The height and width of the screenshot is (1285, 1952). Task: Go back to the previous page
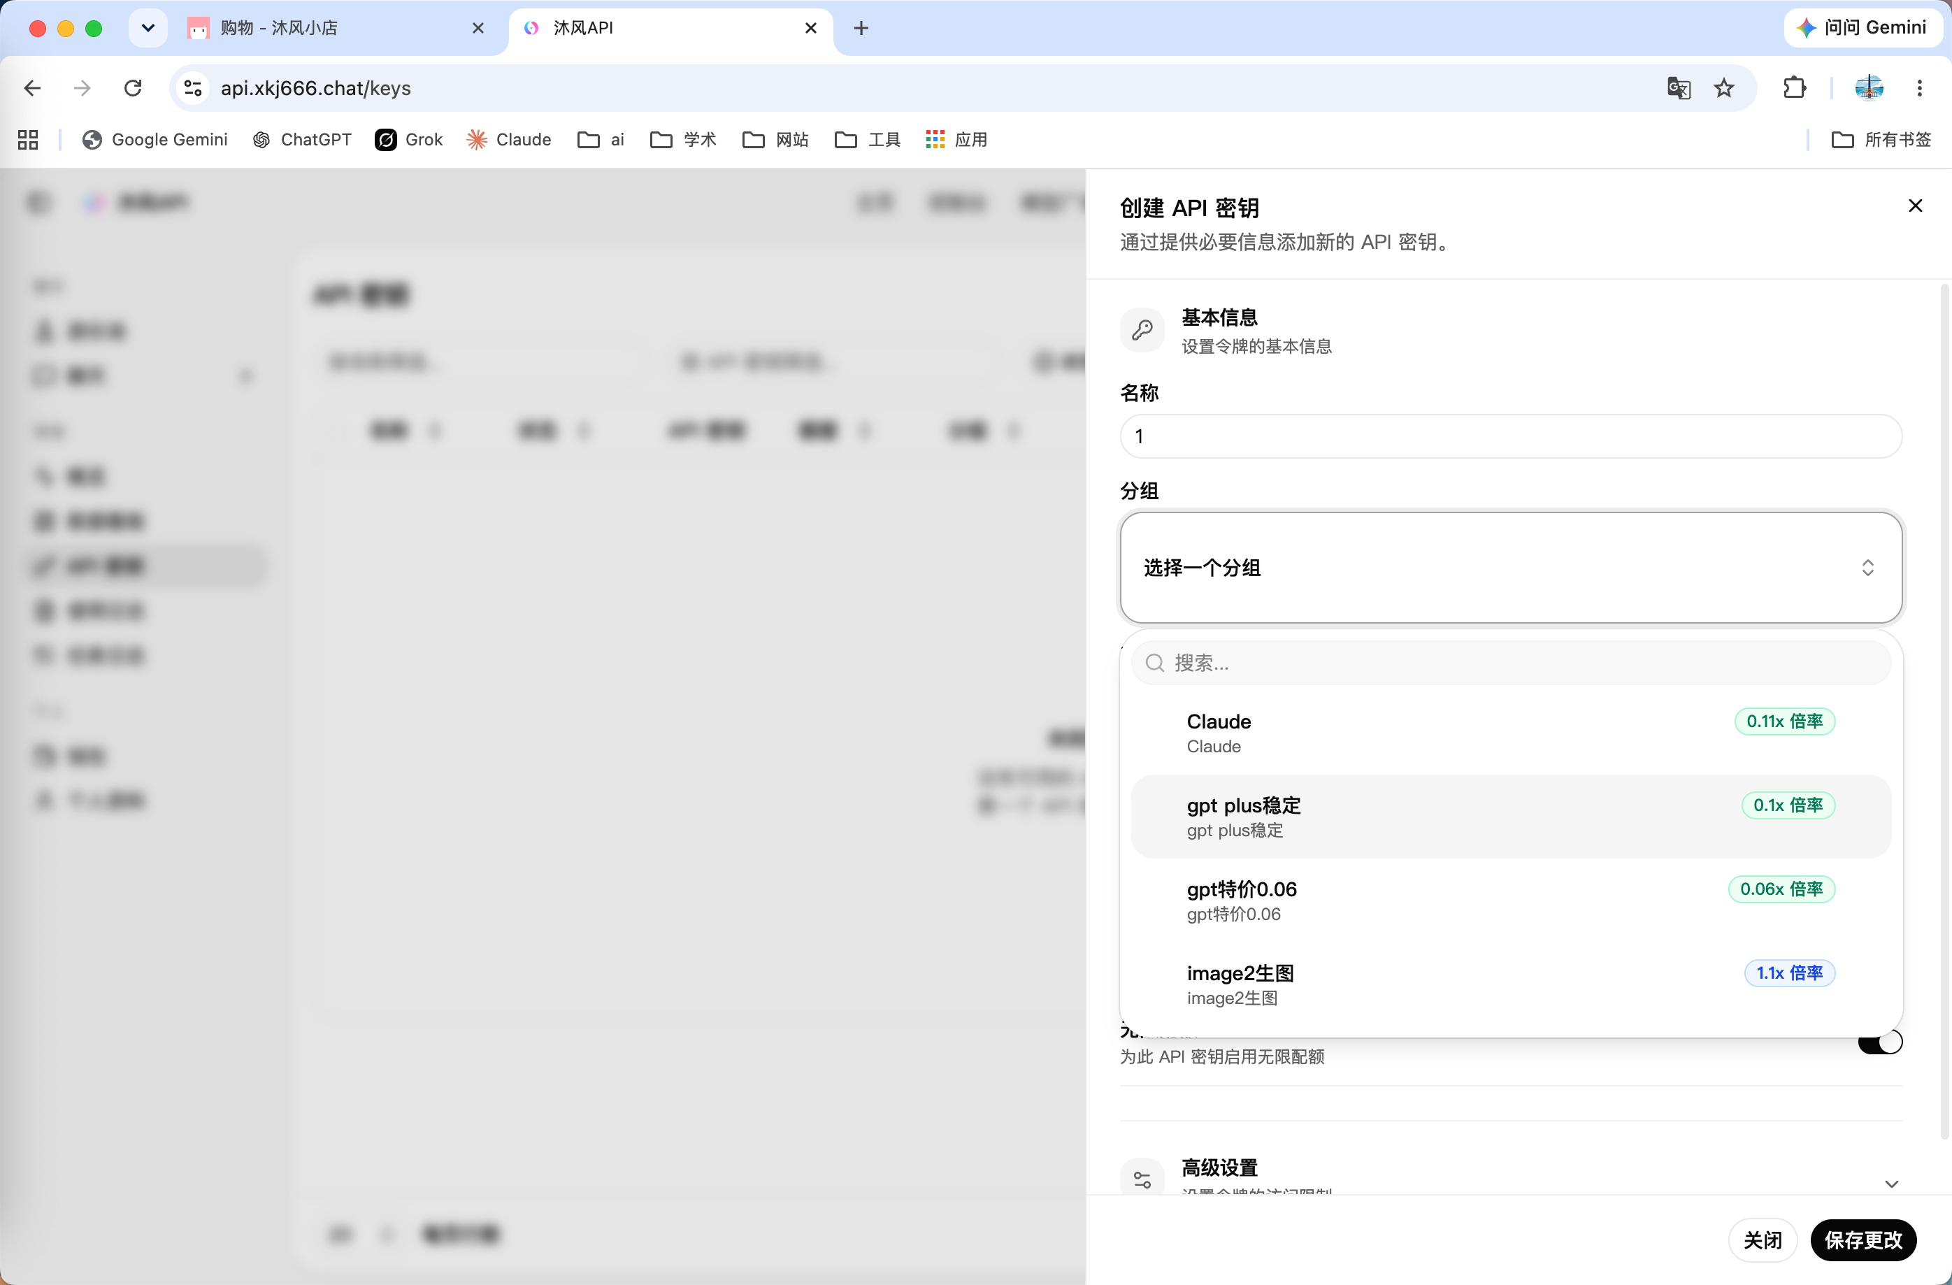point(33,88)
